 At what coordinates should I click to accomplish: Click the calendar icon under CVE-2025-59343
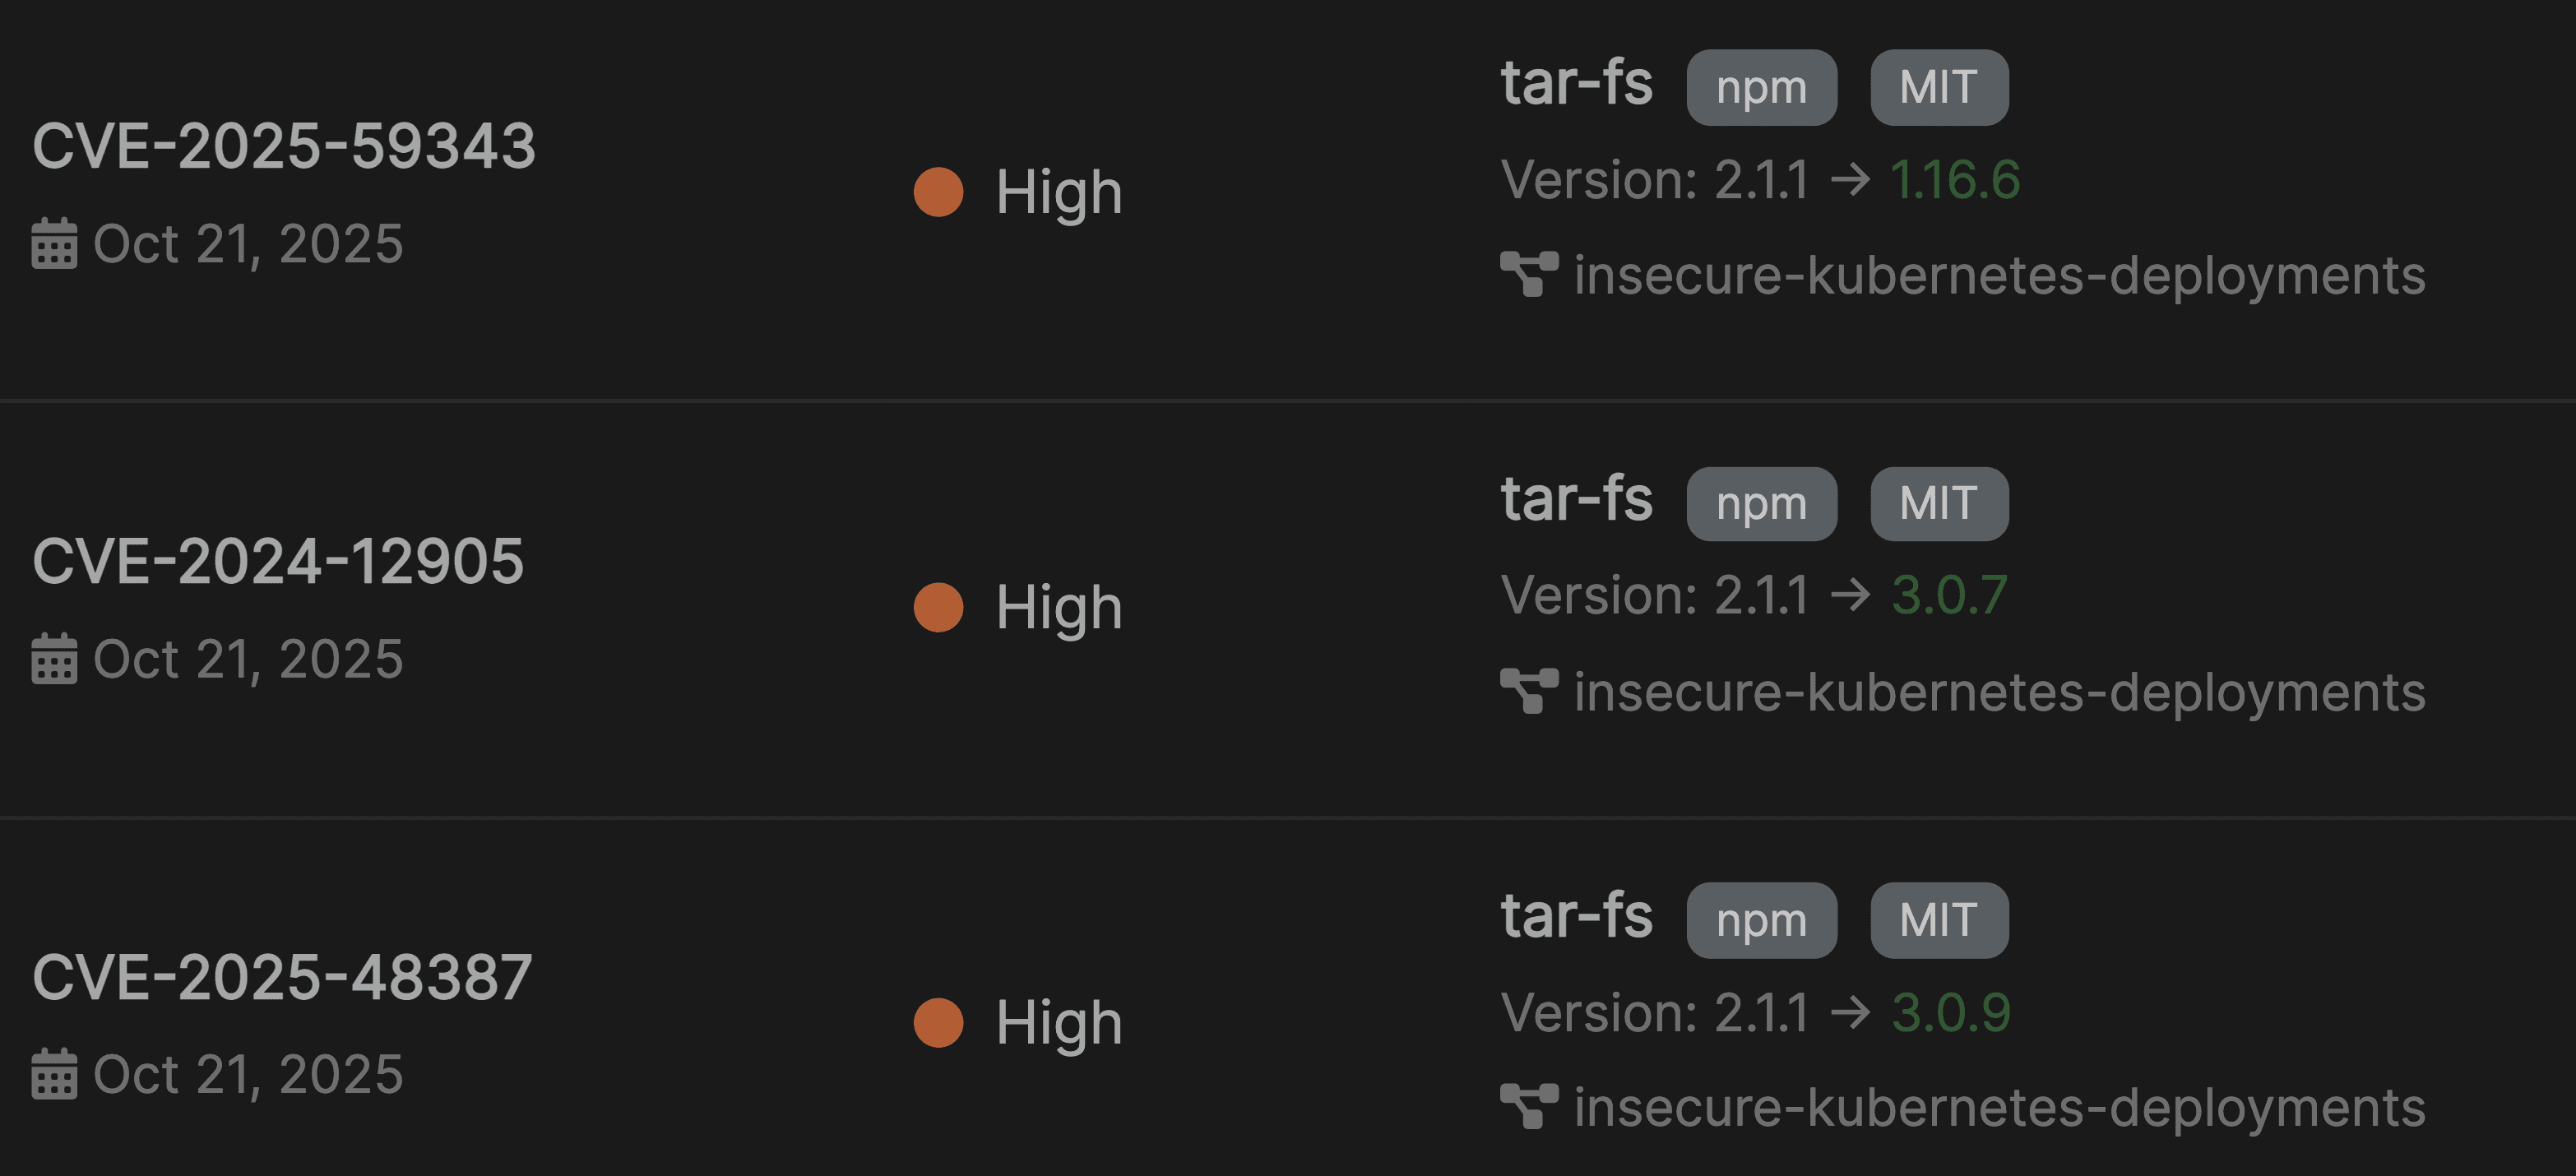tap(54, 244)
